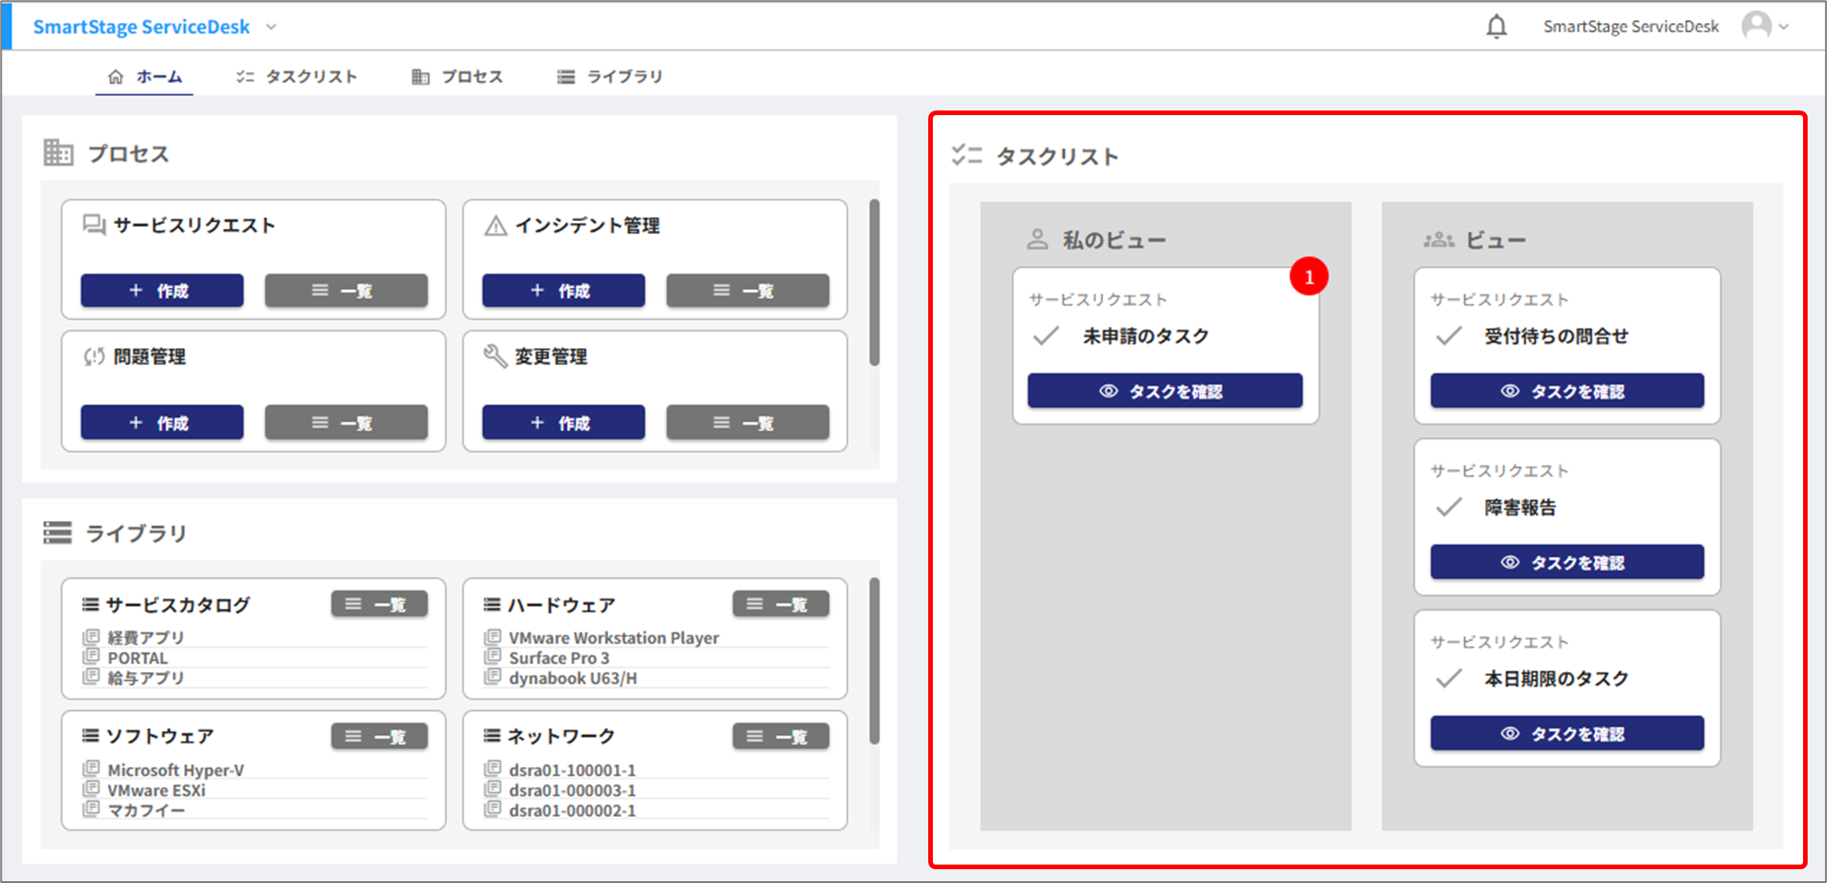Click the building icon in プロセス header
This screenshot has height=883, width=1827.
[x=58, y=153]
